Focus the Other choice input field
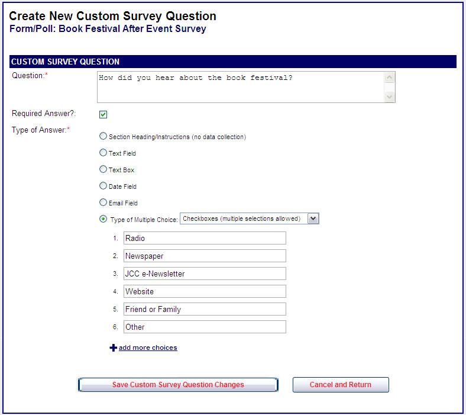Viewport: 466px width, 415px height. [x=205, y=327]
